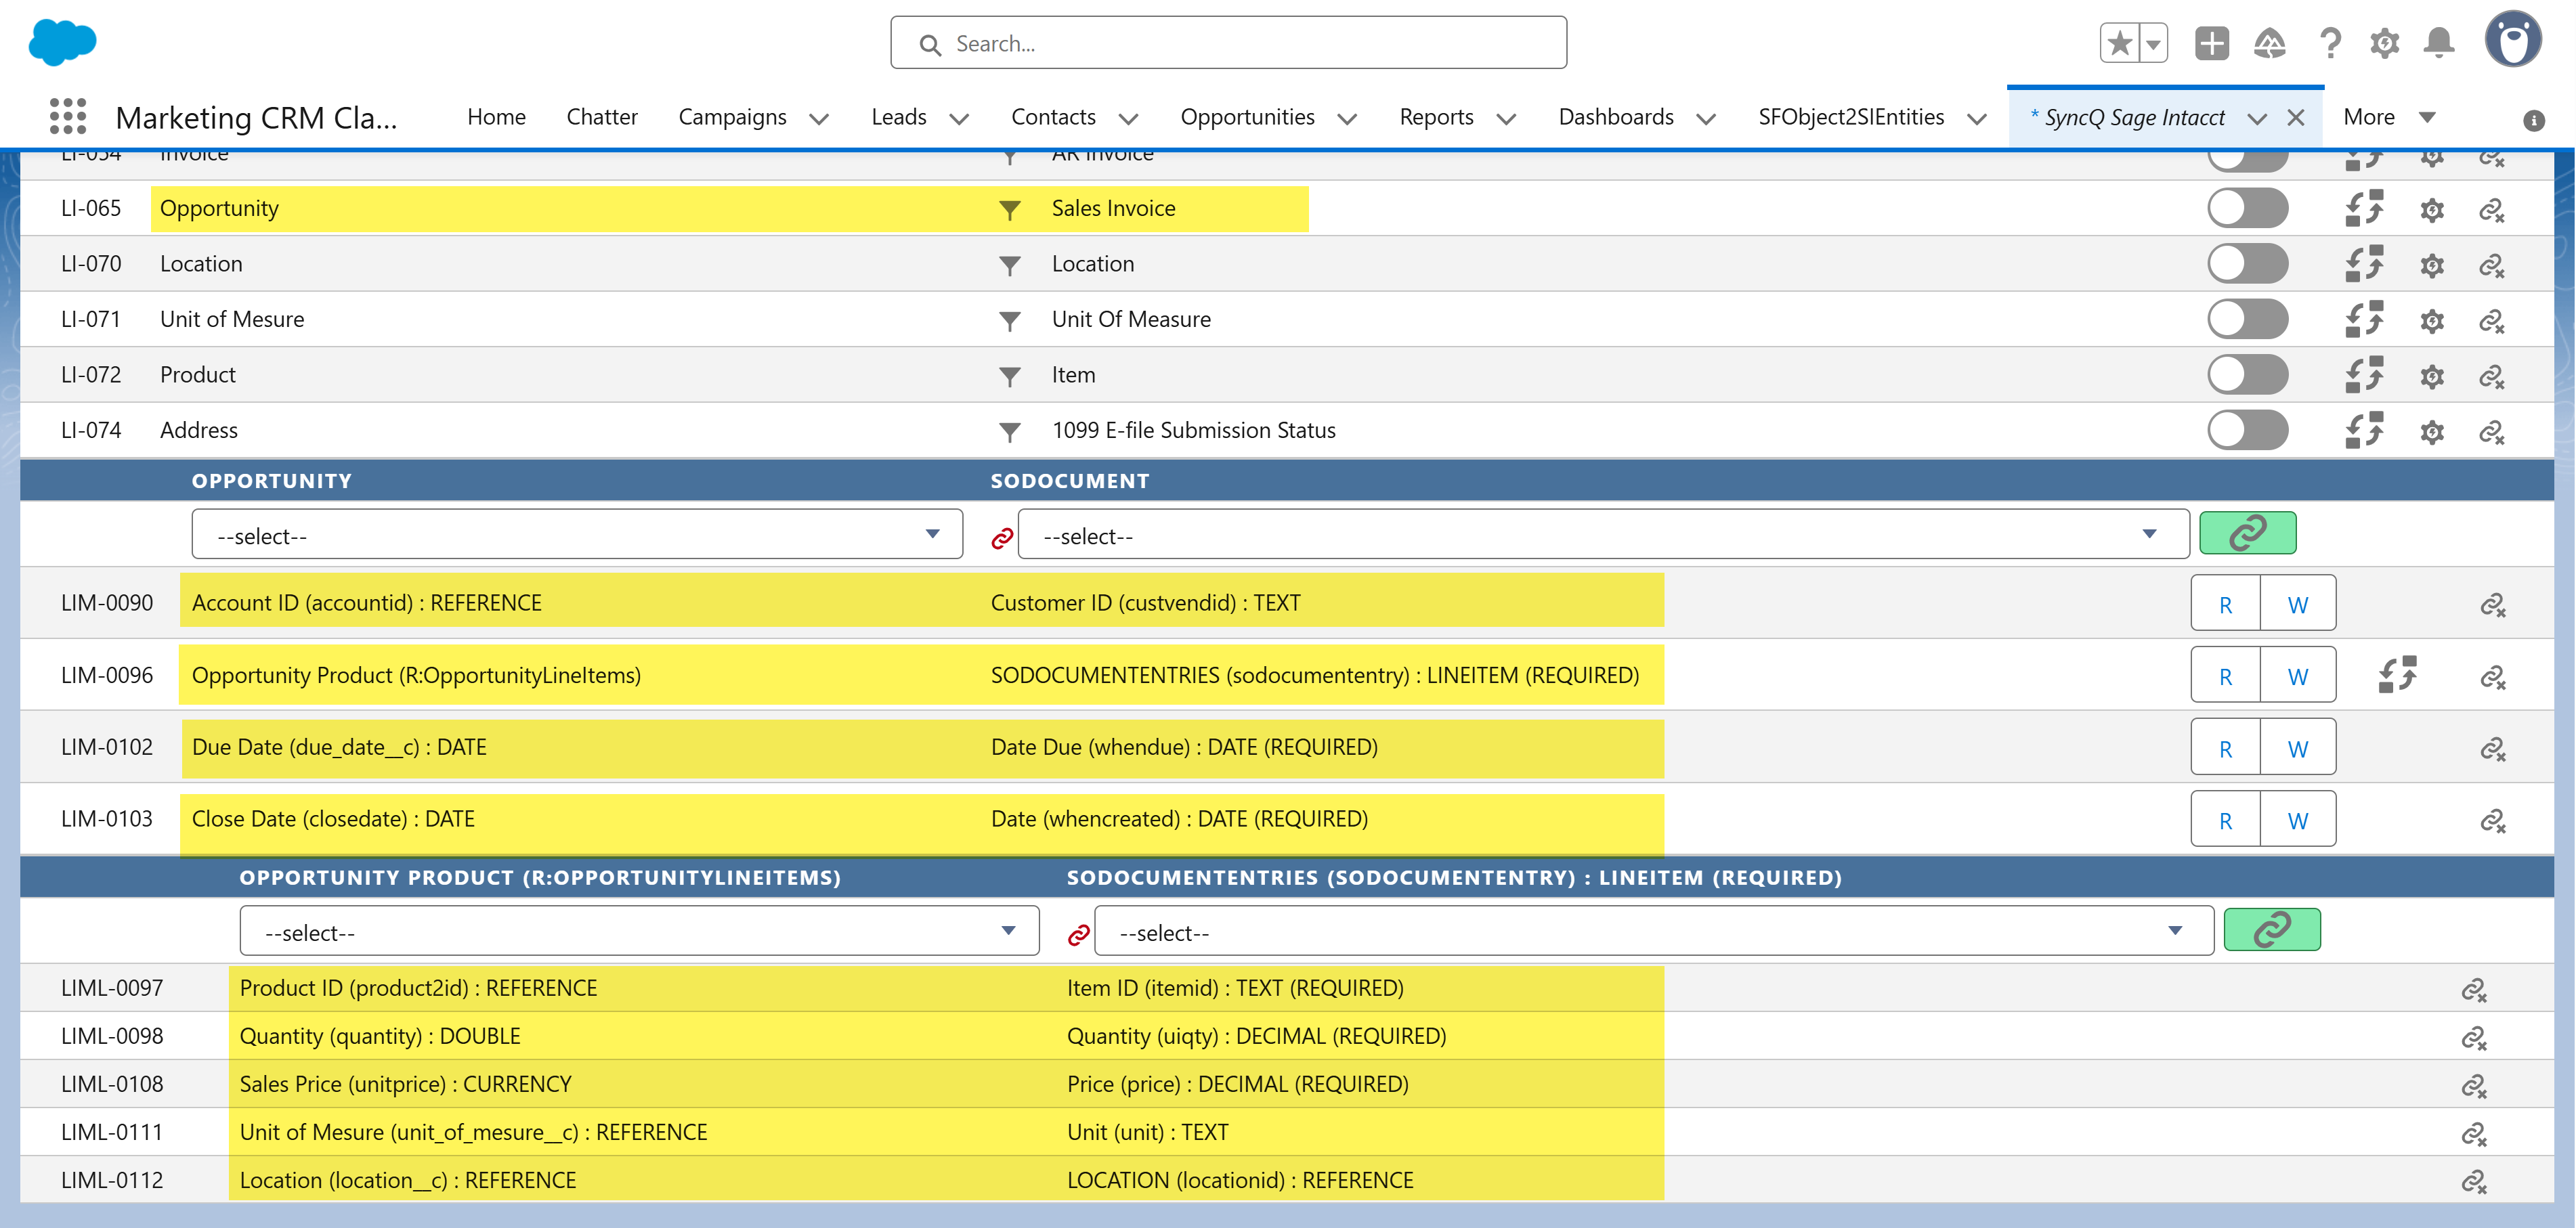Toggle the LI-065 Opportunity switch

tap(2247, 209)
